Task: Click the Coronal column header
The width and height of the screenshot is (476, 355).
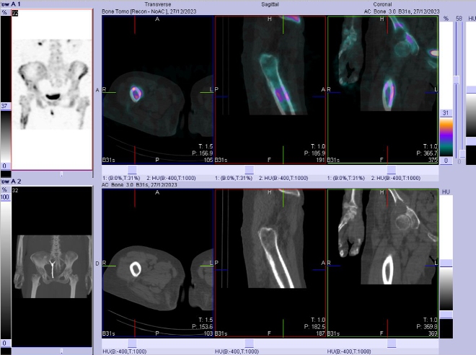Action: click(382, 4)
